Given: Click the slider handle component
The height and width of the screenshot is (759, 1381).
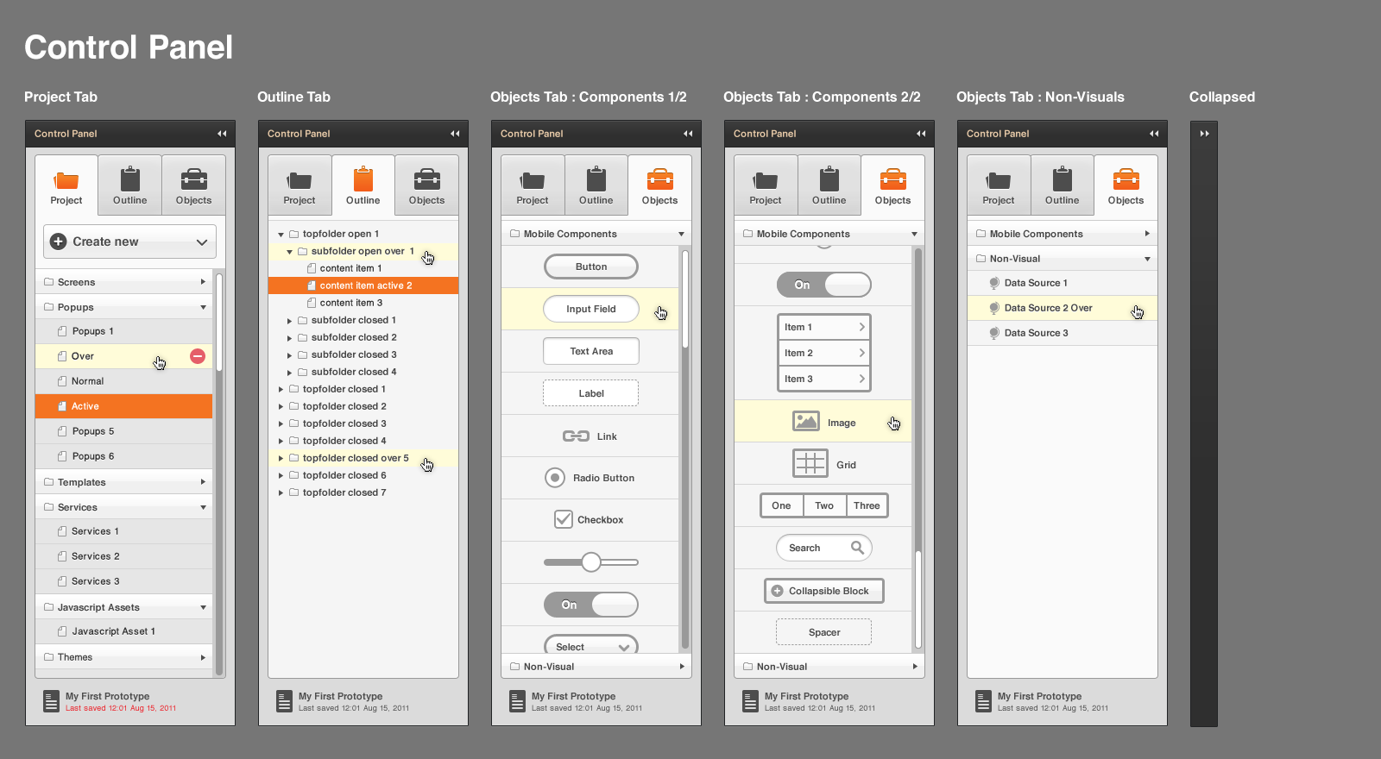Looking at the screenshot, I should coord(591,562).
